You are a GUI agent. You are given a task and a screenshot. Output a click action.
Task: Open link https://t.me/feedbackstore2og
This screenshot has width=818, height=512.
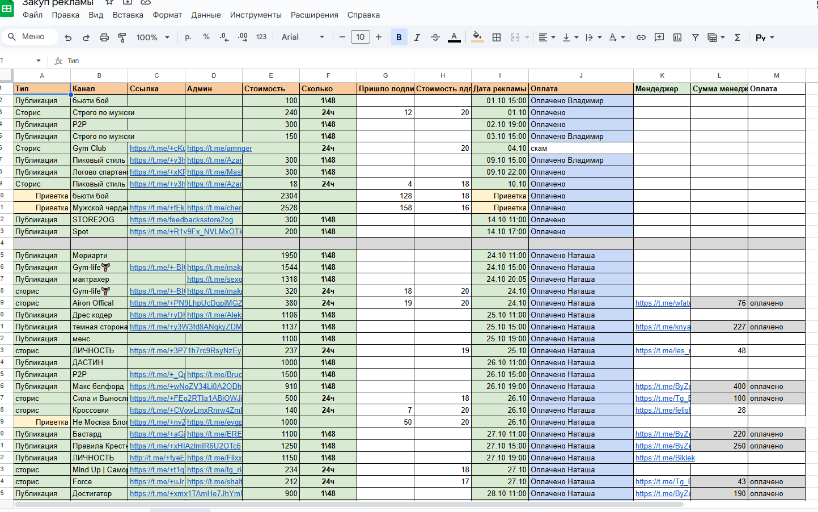tap(181, 219)
